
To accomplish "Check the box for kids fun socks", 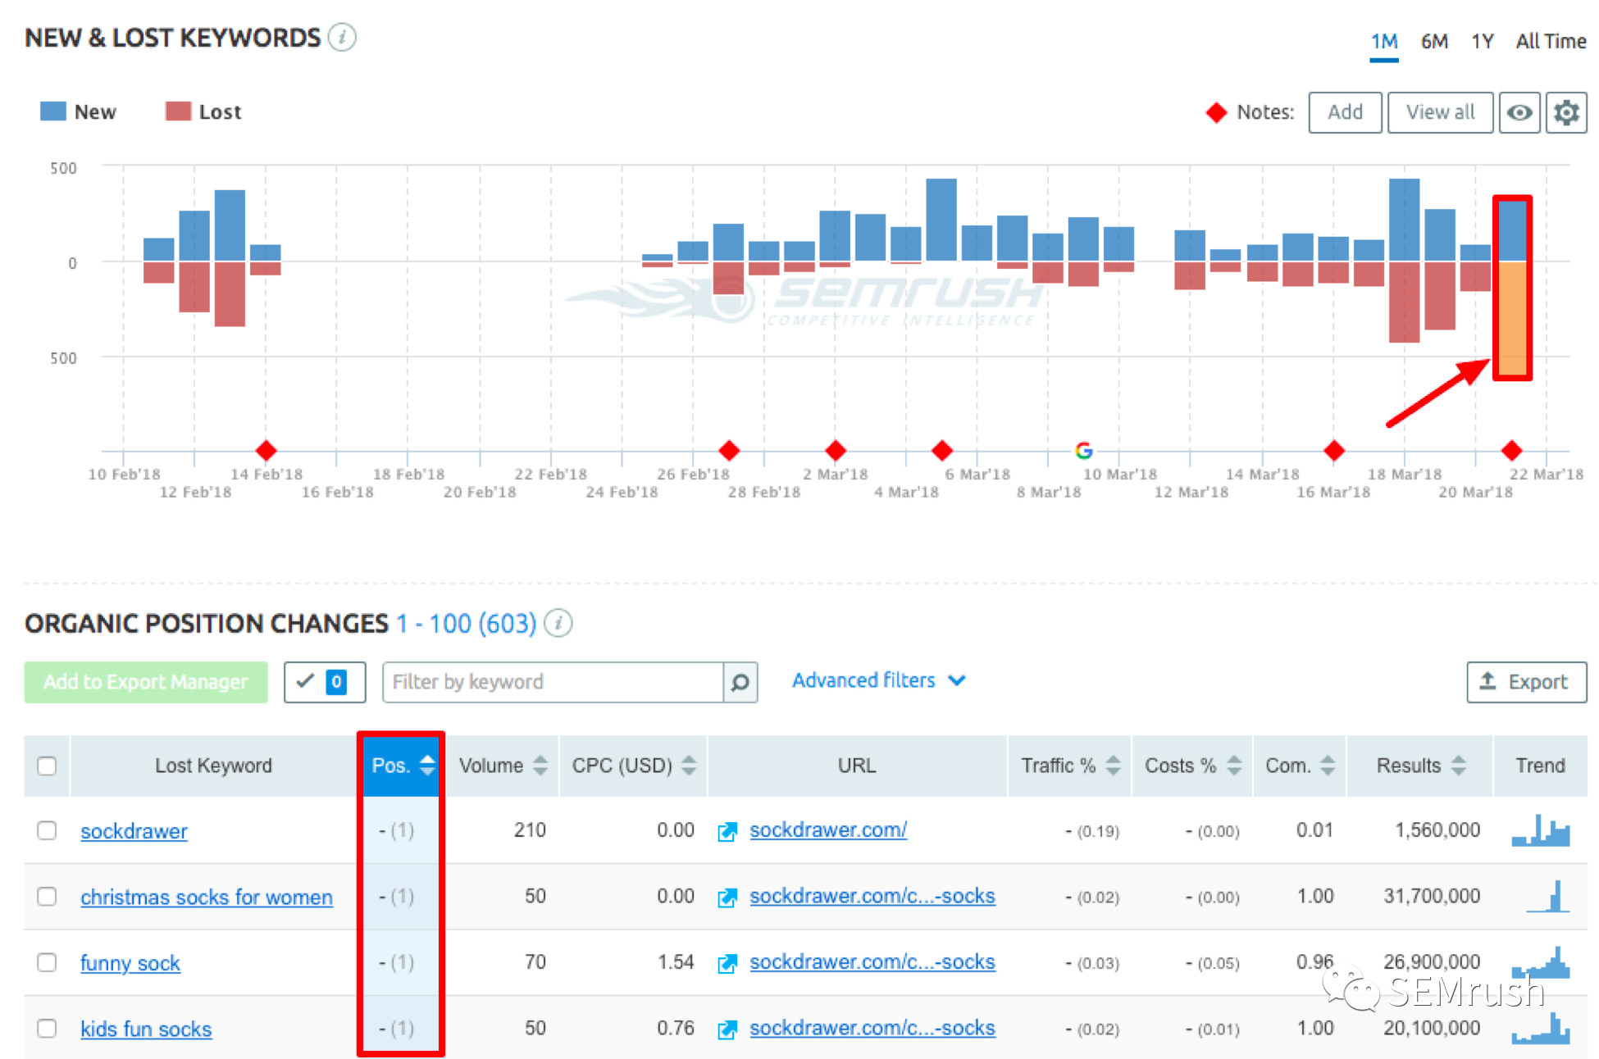I will pos(47,1028).
